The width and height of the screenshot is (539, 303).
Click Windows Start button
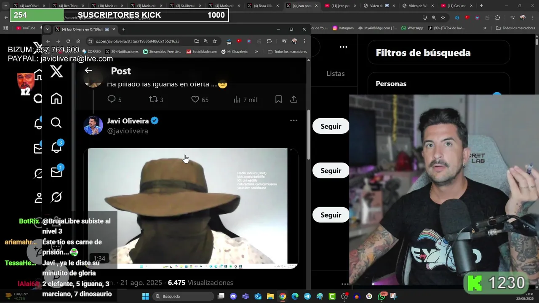click(x=145, y=296)
